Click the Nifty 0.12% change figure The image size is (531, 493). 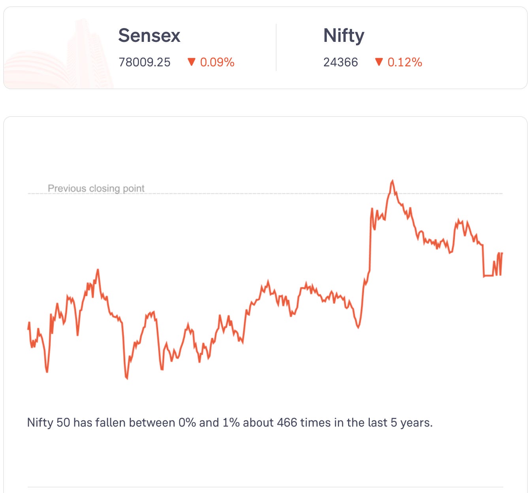coord(405,62)
